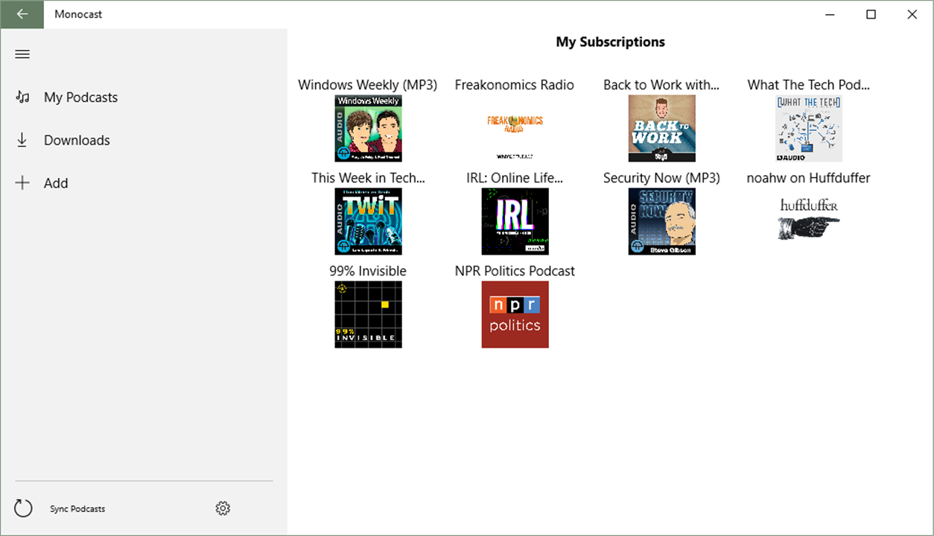This screenshot has height=536, width=934.
Task: Click 'noahw on Huffduffer' title text
Action: click(x=808, y=178)
